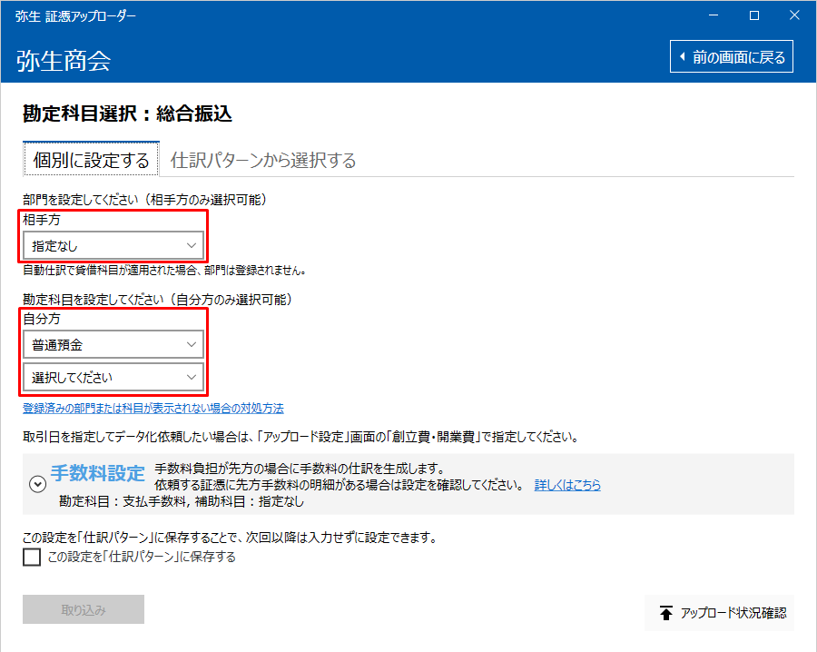Screen dimensions: 817x652
Task: Open the 自分方 普通預金 dropdown
Action: coord(113,344)
